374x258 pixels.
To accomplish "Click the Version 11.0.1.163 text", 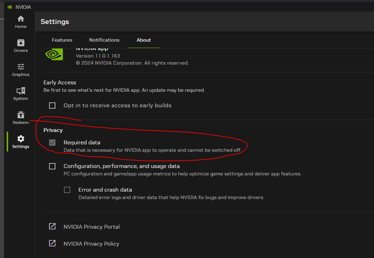I will [98, 56].
